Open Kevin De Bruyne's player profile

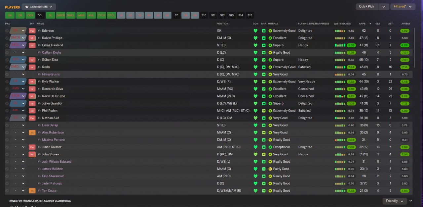coord(54,96)
